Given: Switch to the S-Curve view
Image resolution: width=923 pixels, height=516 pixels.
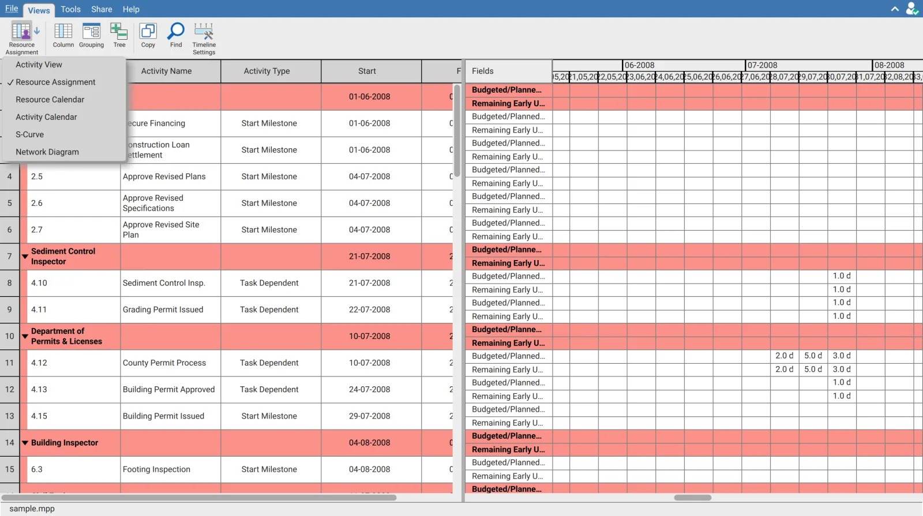Looking at the screenshot, I should pos(63,134).
